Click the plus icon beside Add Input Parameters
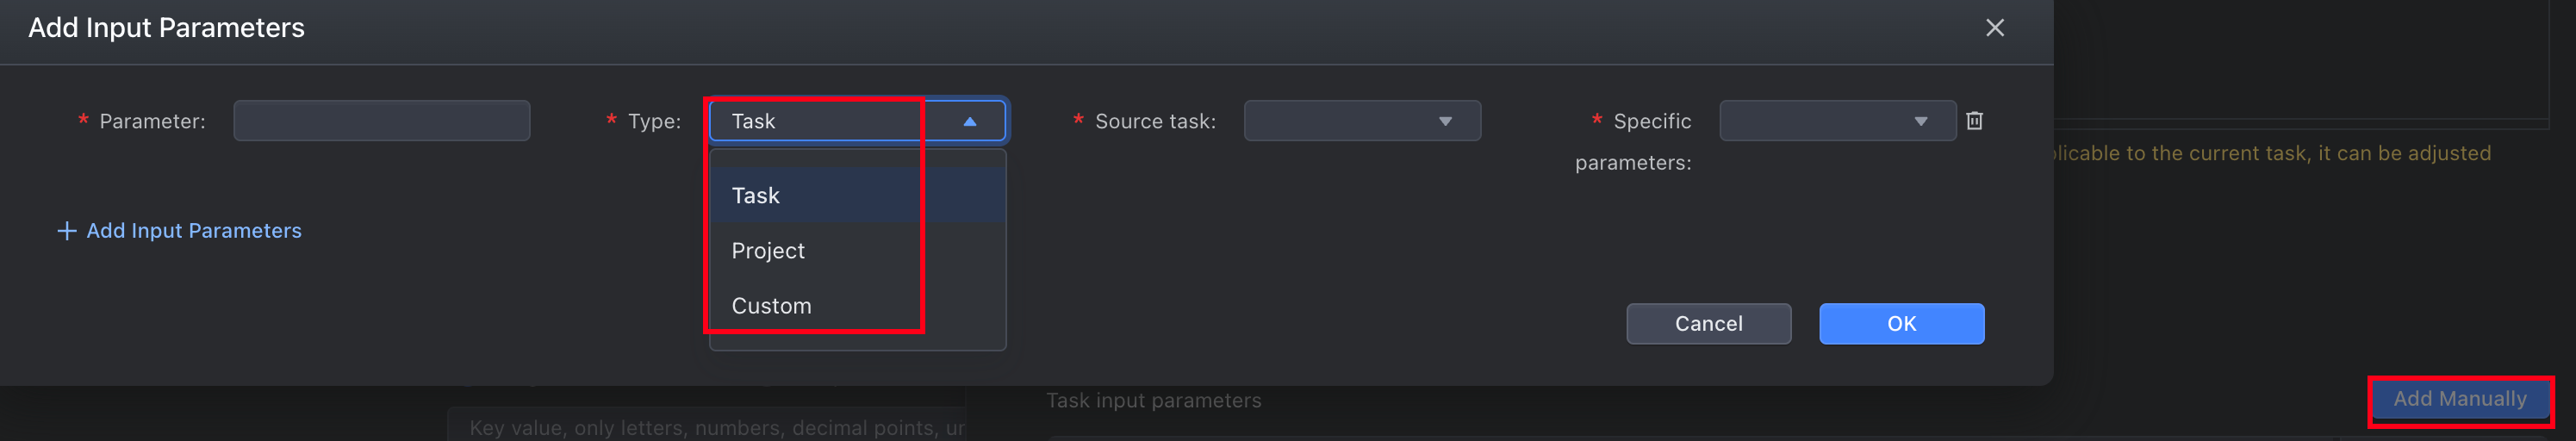The width and height of the screenshot is (2576, 441). 67,231
